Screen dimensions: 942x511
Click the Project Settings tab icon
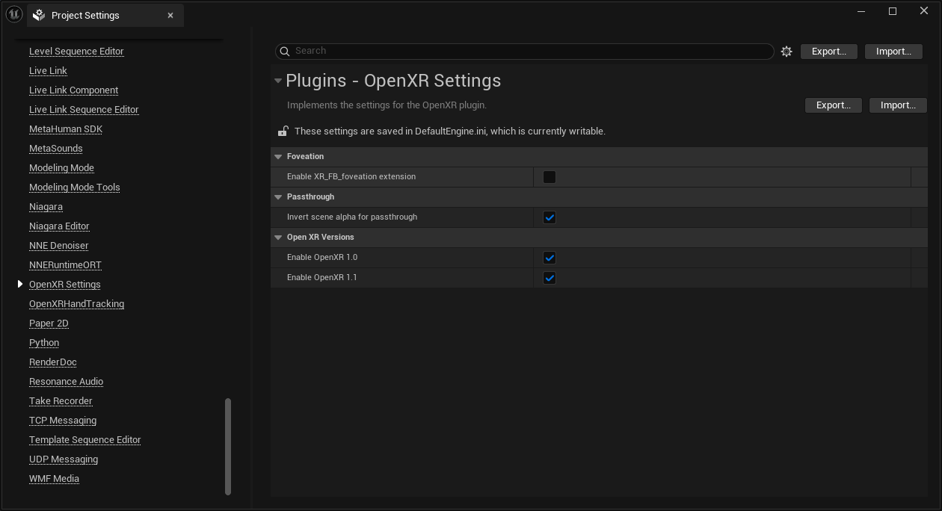tap(40, 15)
